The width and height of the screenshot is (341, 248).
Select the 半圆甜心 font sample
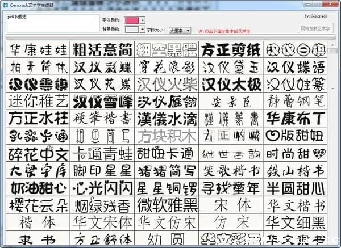(x=295, y=188)
